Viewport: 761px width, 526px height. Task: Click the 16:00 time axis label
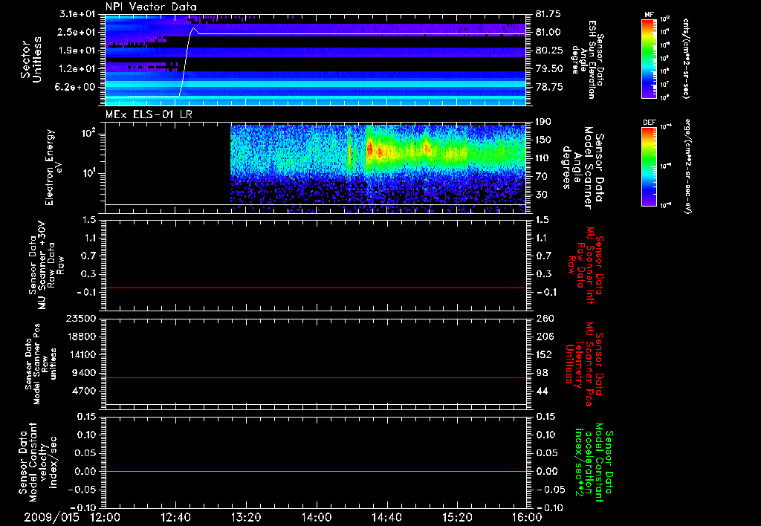click(527, 517)
